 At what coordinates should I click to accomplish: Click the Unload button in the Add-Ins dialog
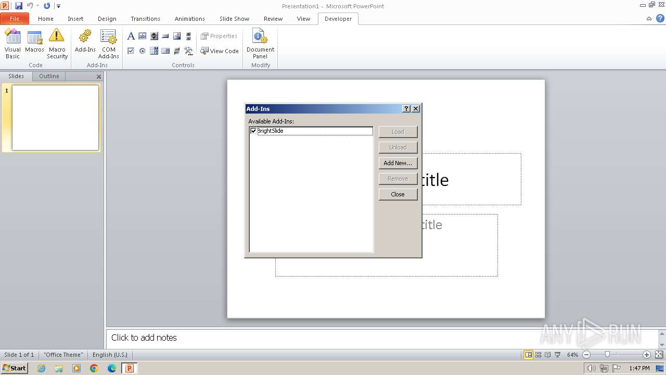(x=398, y=147)
